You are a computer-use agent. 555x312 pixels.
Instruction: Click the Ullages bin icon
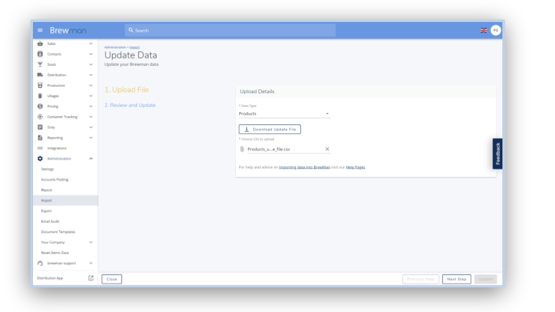pyautogui.click(x=40, y=96)
